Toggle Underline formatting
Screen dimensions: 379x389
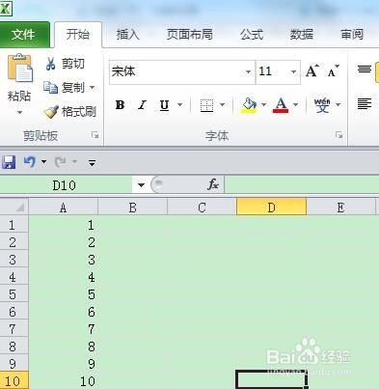click(x=164, y=105)
